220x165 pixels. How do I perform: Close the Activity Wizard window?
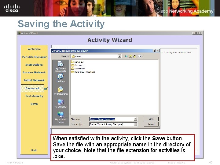[x=201, y=33]
